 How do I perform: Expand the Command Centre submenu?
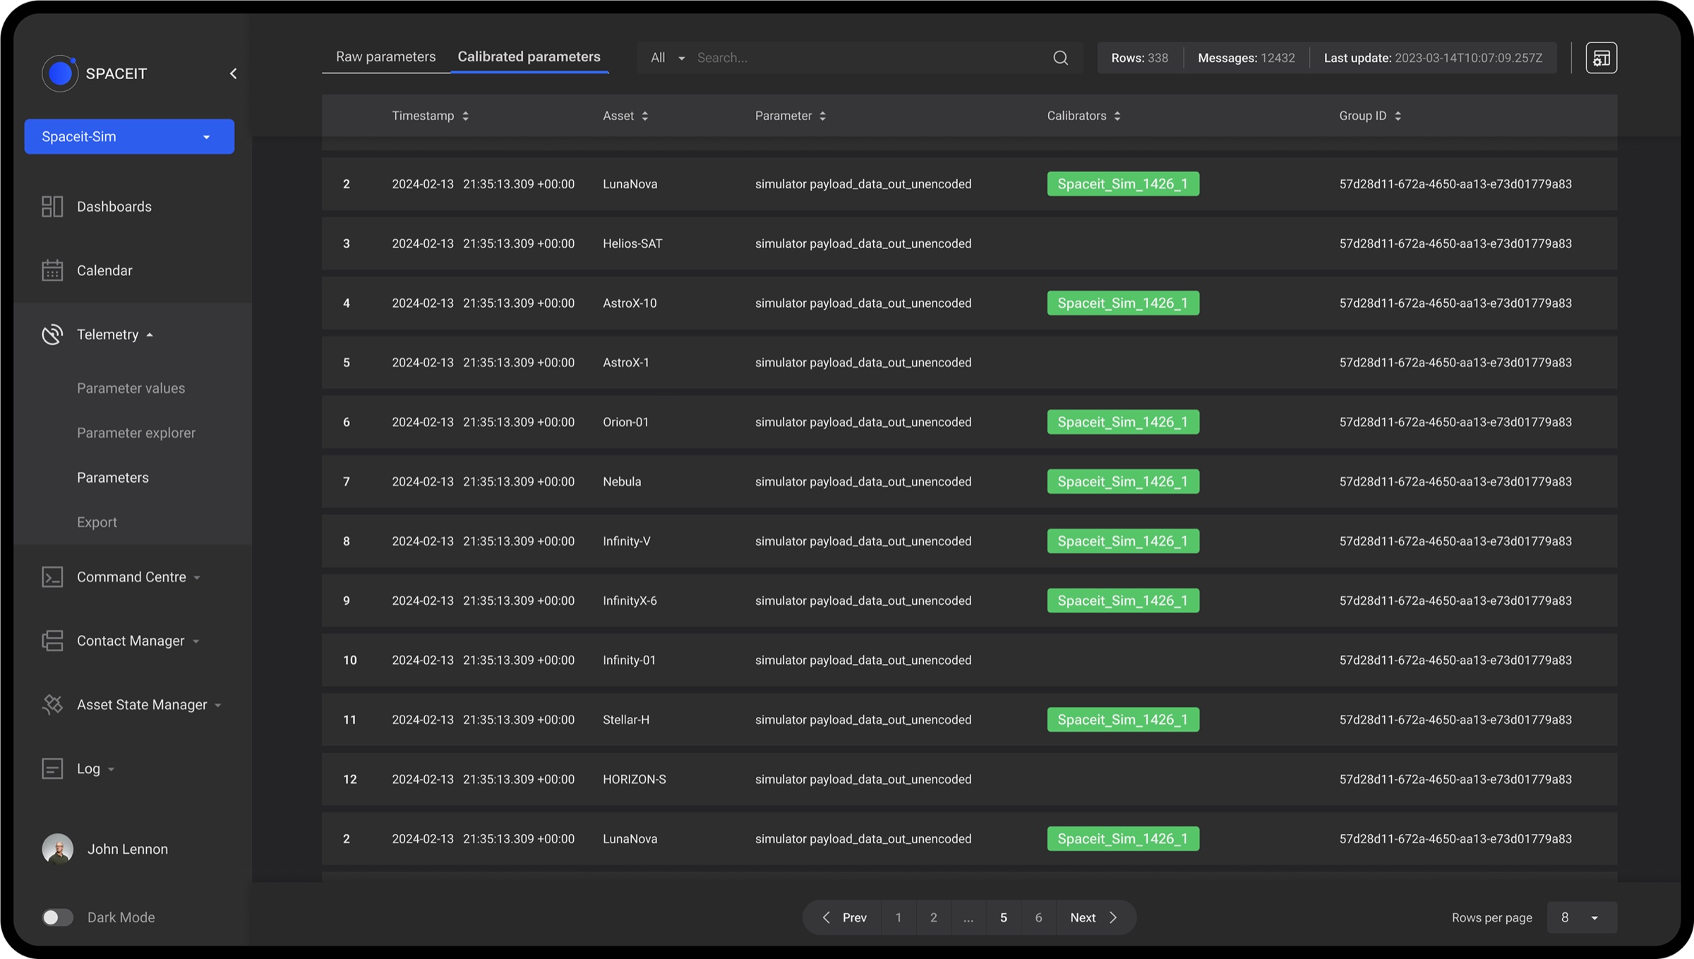[197, 578]
